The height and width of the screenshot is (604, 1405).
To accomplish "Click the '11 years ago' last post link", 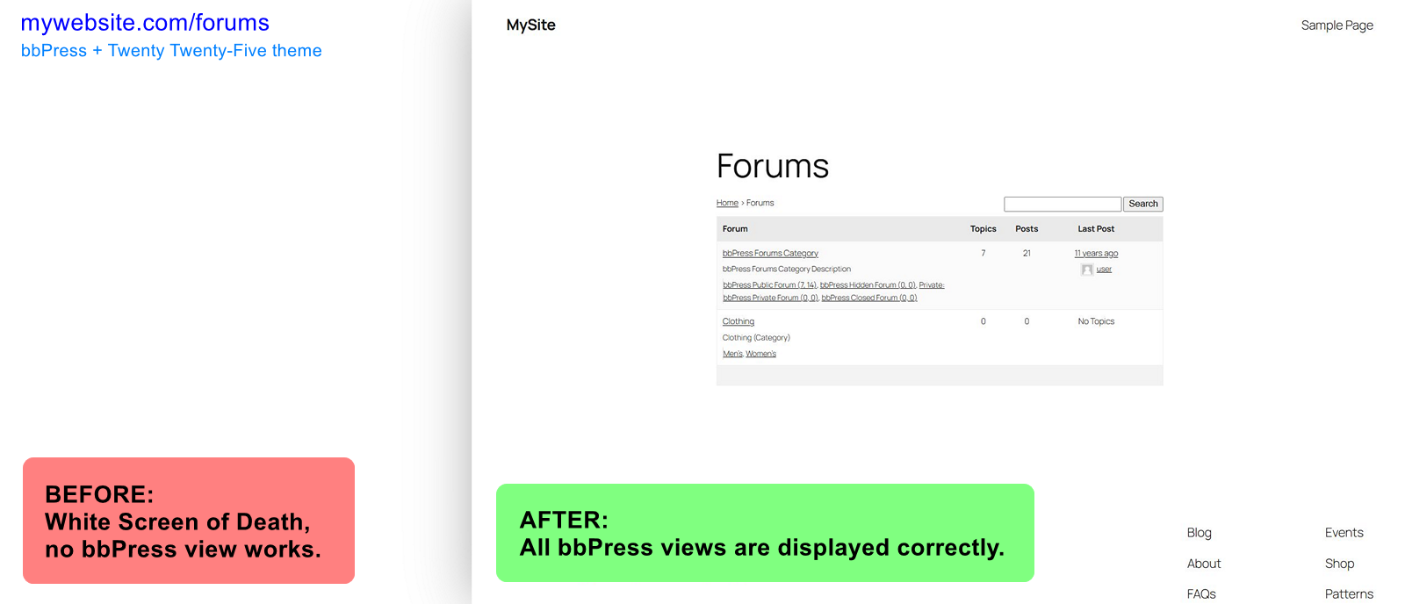I will (x=1096, y=253).
